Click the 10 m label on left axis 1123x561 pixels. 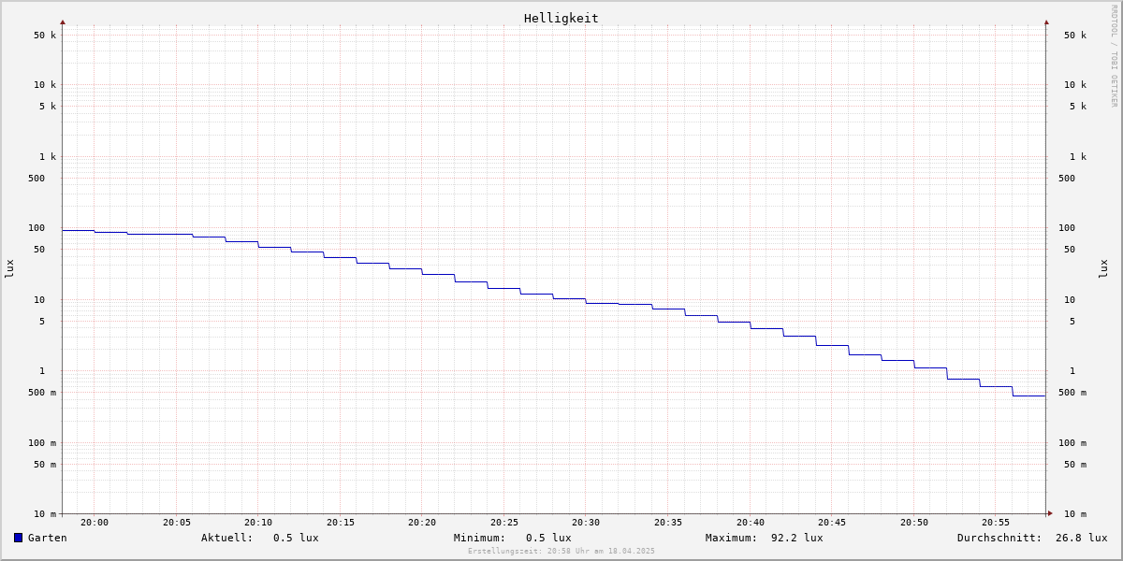pos(45,514)
